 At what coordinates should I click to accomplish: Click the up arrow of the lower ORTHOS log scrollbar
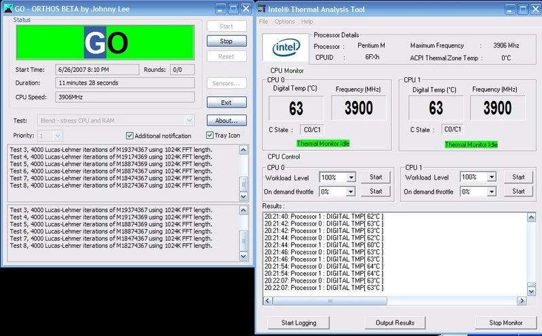click(x=244, y=210)
